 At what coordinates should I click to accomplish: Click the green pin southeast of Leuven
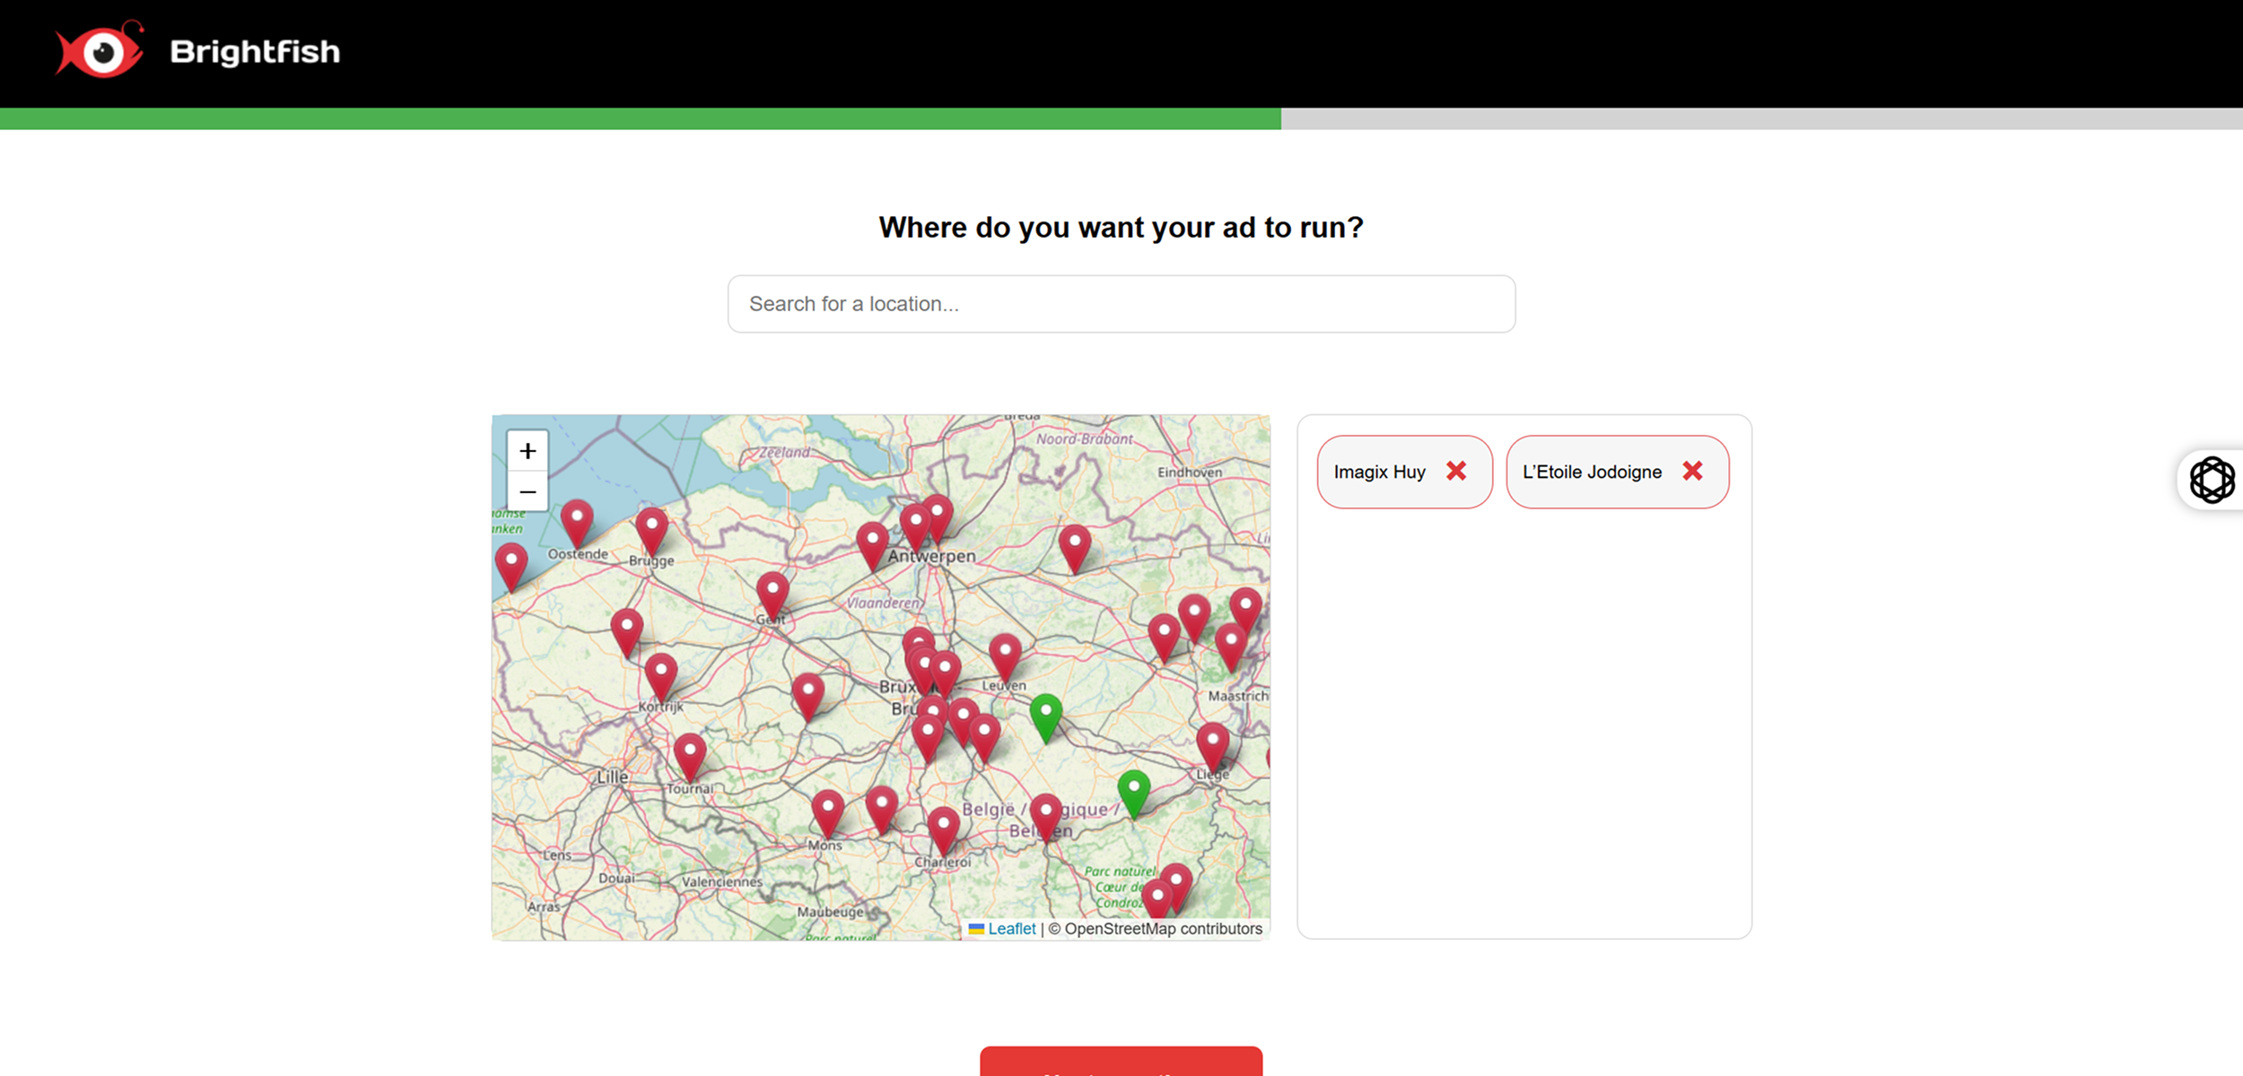1046,717
